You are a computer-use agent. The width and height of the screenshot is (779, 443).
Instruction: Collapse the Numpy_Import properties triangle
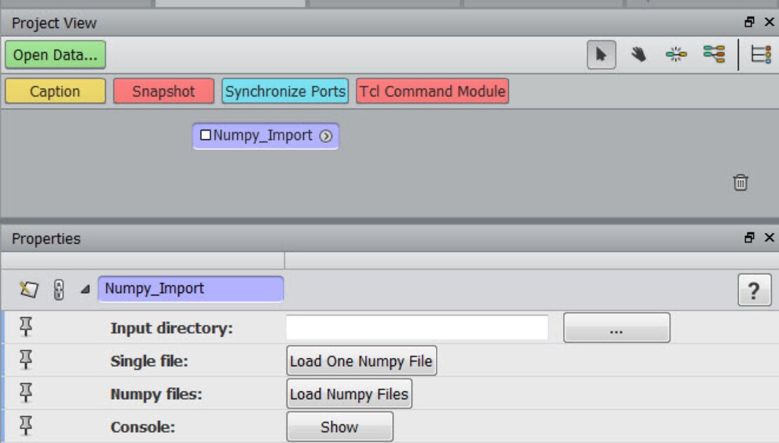click(85, 289)
